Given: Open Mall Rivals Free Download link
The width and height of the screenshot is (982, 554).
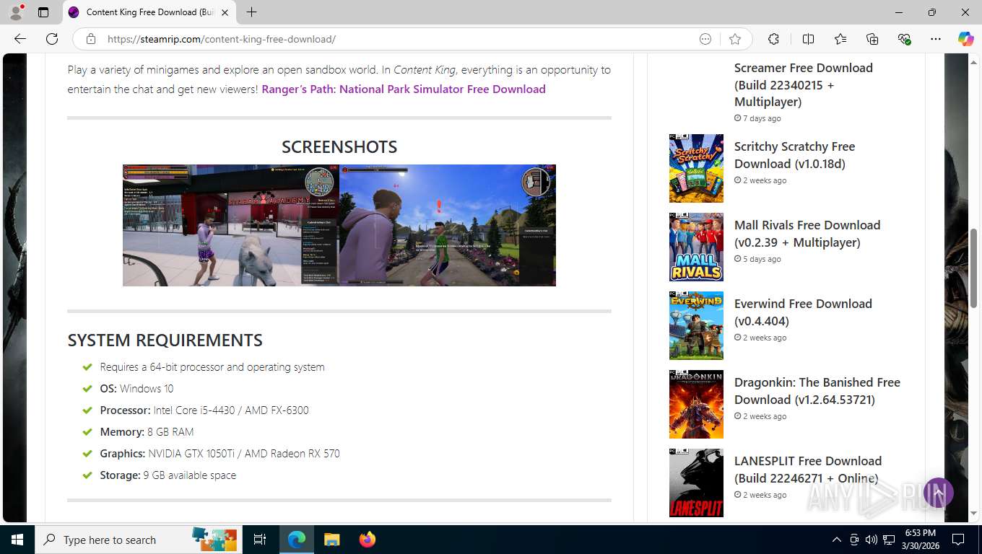Looking at the screenshot, I should click(807, 234).
